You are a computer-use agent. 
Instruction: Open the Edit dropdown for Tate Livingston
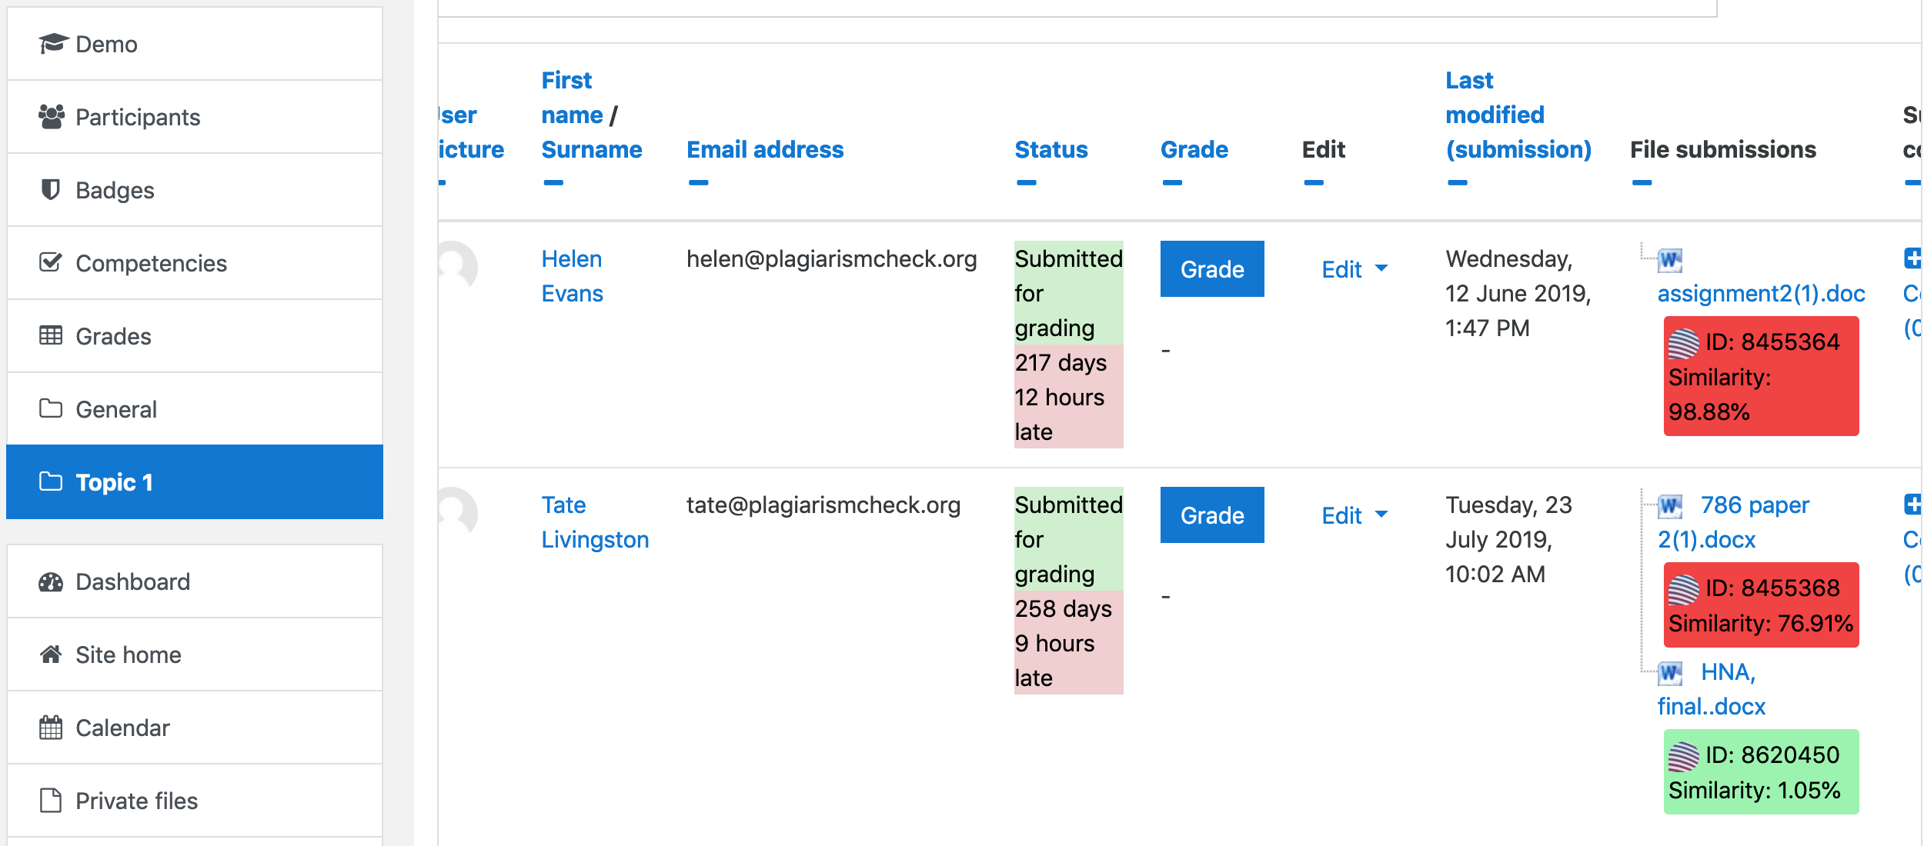(x=1353, y=515)
